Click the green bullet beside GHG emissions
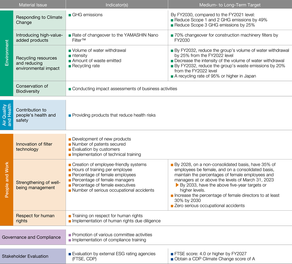The height and width of the screenshot is (264, 292). [x=70, y=15]
